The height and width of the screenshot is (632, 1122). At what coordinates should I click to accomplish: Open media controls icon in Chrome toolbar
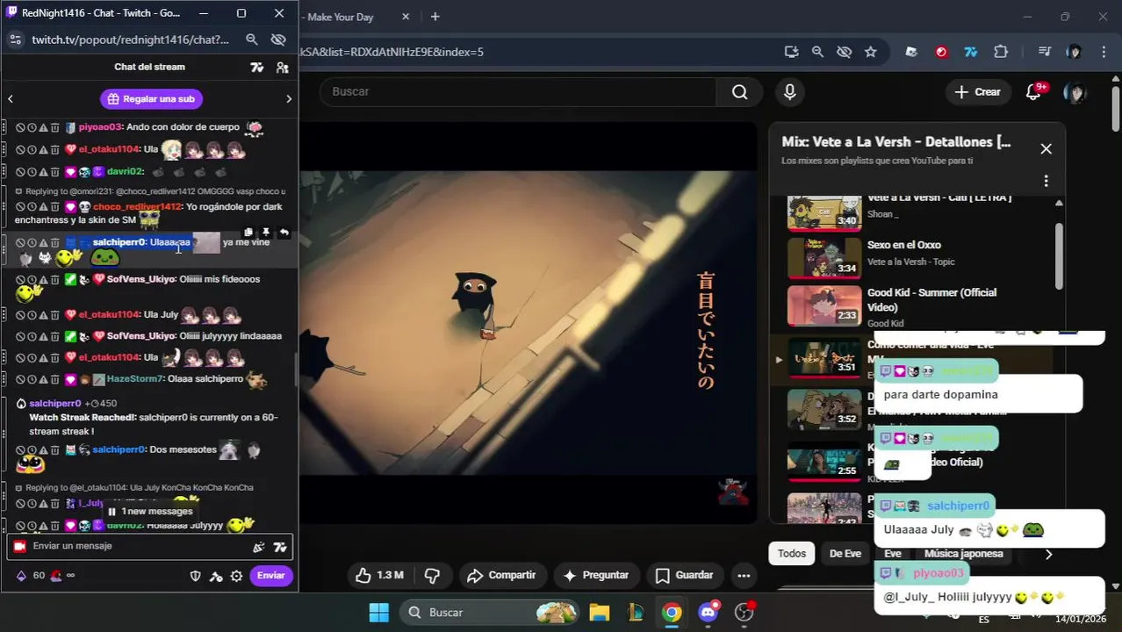[1044, 52]
